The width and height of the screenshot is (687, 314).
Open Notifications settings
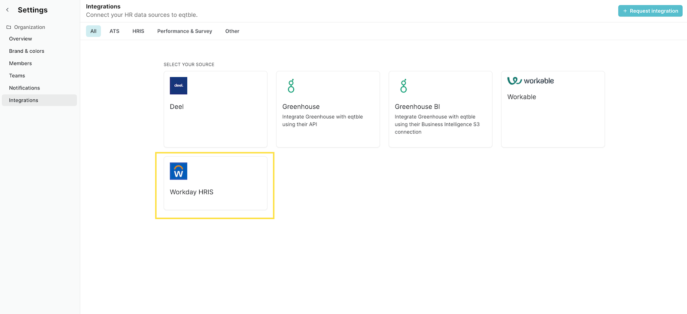coord(40,88)
